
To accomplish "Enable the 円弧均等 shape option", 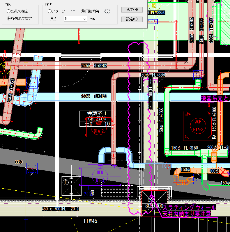I will click(x=83, y=11).
